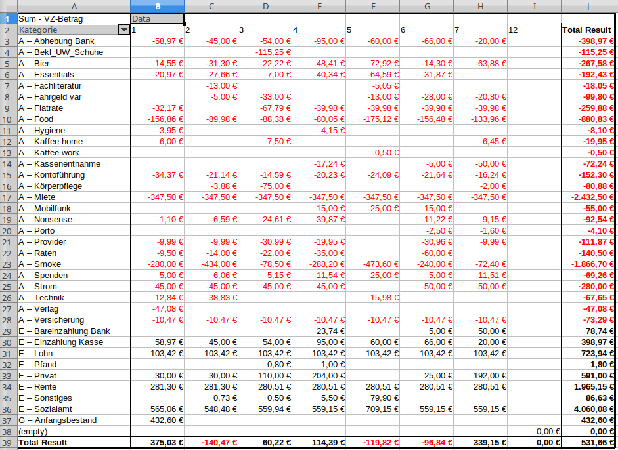Select the column J header
Image resolution: width=618 pixels, height=450 pixels.
pyautogui.click(x=588, y=6)
